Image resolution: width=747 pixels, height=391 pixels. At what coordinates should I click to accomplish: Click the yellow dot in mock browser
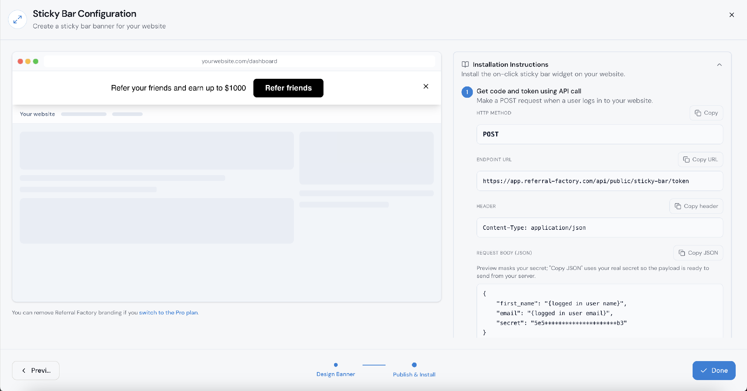(28, 61)
